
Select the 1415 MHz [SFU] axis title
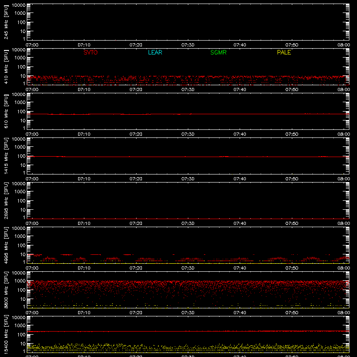click(x=6, y=156)
